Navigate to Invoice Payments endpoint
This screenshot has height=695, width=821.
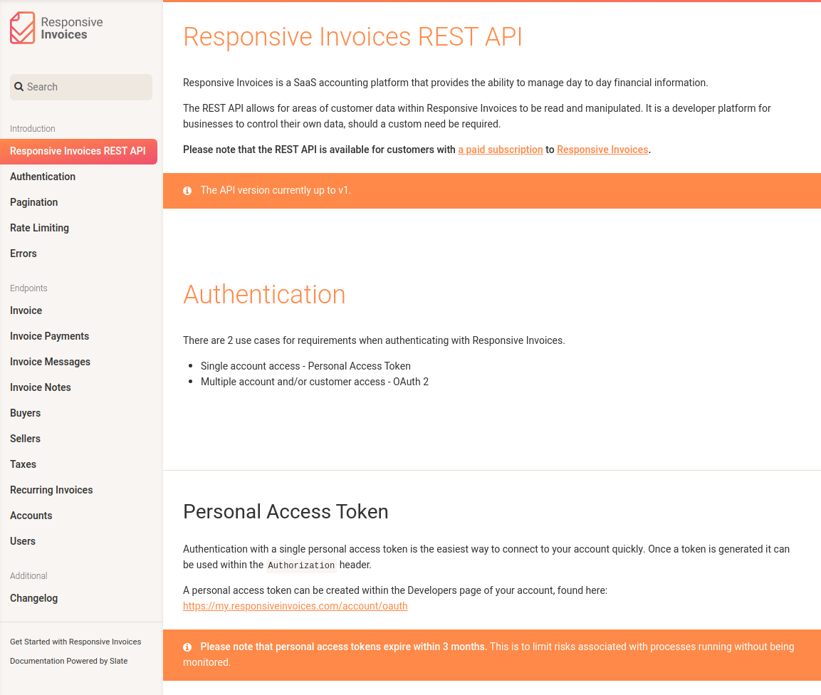50,336
